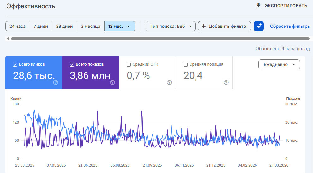The width and height of the screenshot is (313, 173).
Task: Click the left scroll arrow of filter bar
Action: click(8, 39)
